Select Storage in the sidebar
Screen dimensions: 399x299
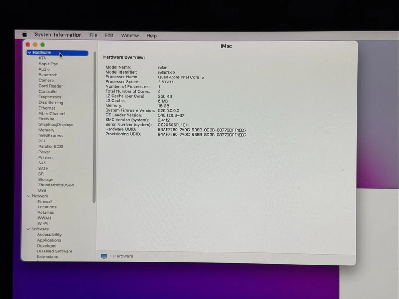click(x=45, y=179)
